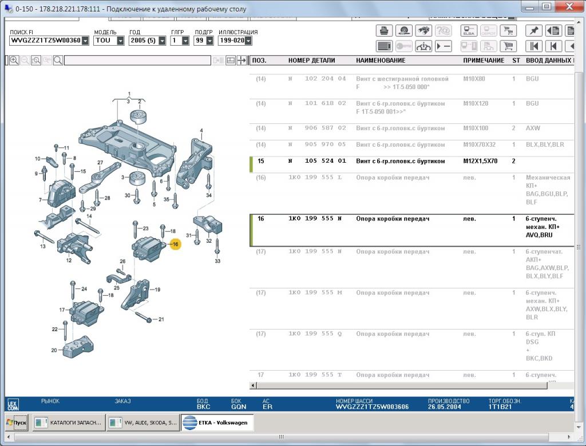The width and height of the screenshot is (586, 446).
Task: Click the double shopping carts icon
Action: point(508,31)
